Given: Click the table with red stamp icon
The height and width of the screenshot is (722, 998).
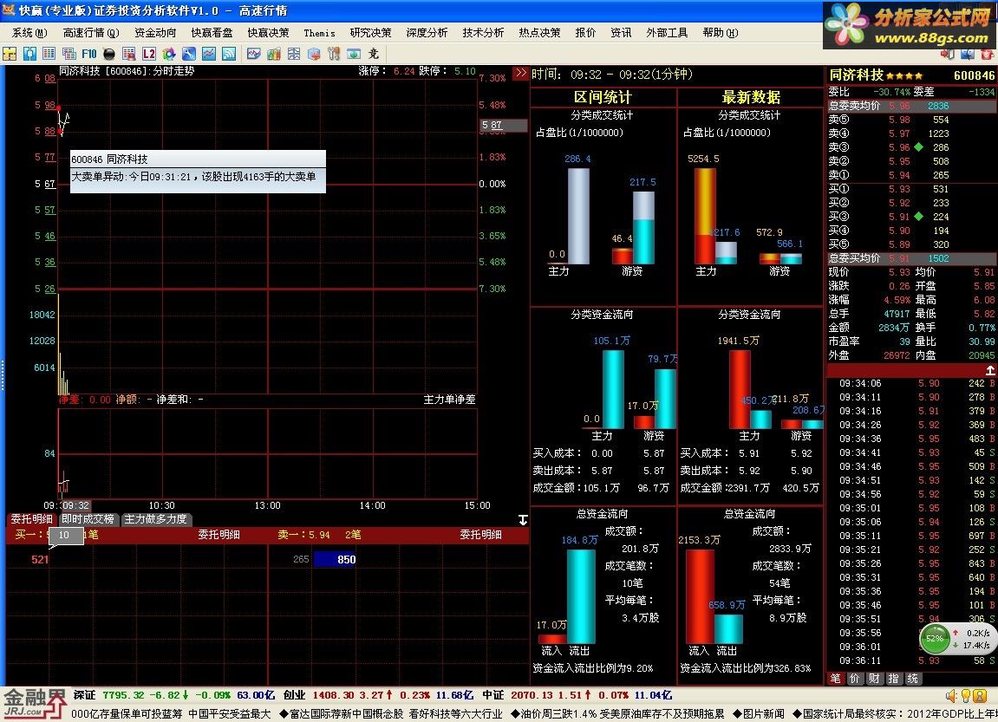Looking at the screenshot, I should pyautogui.click(x=128, y=54).
